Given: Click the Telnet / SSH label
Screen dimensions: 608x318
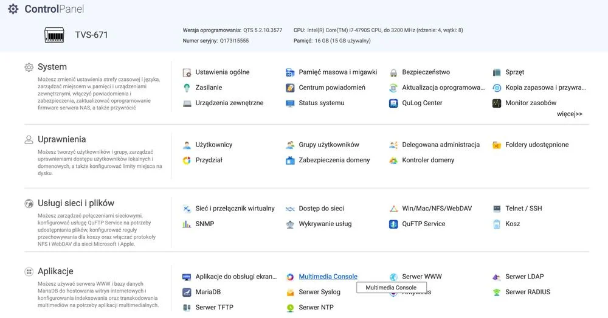Looking at the screenshot, I should click(523, 209).
